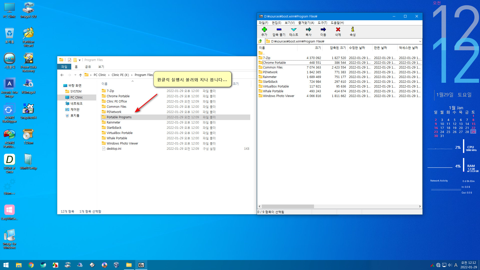Click the 7-Zip taskbar button

141,265
